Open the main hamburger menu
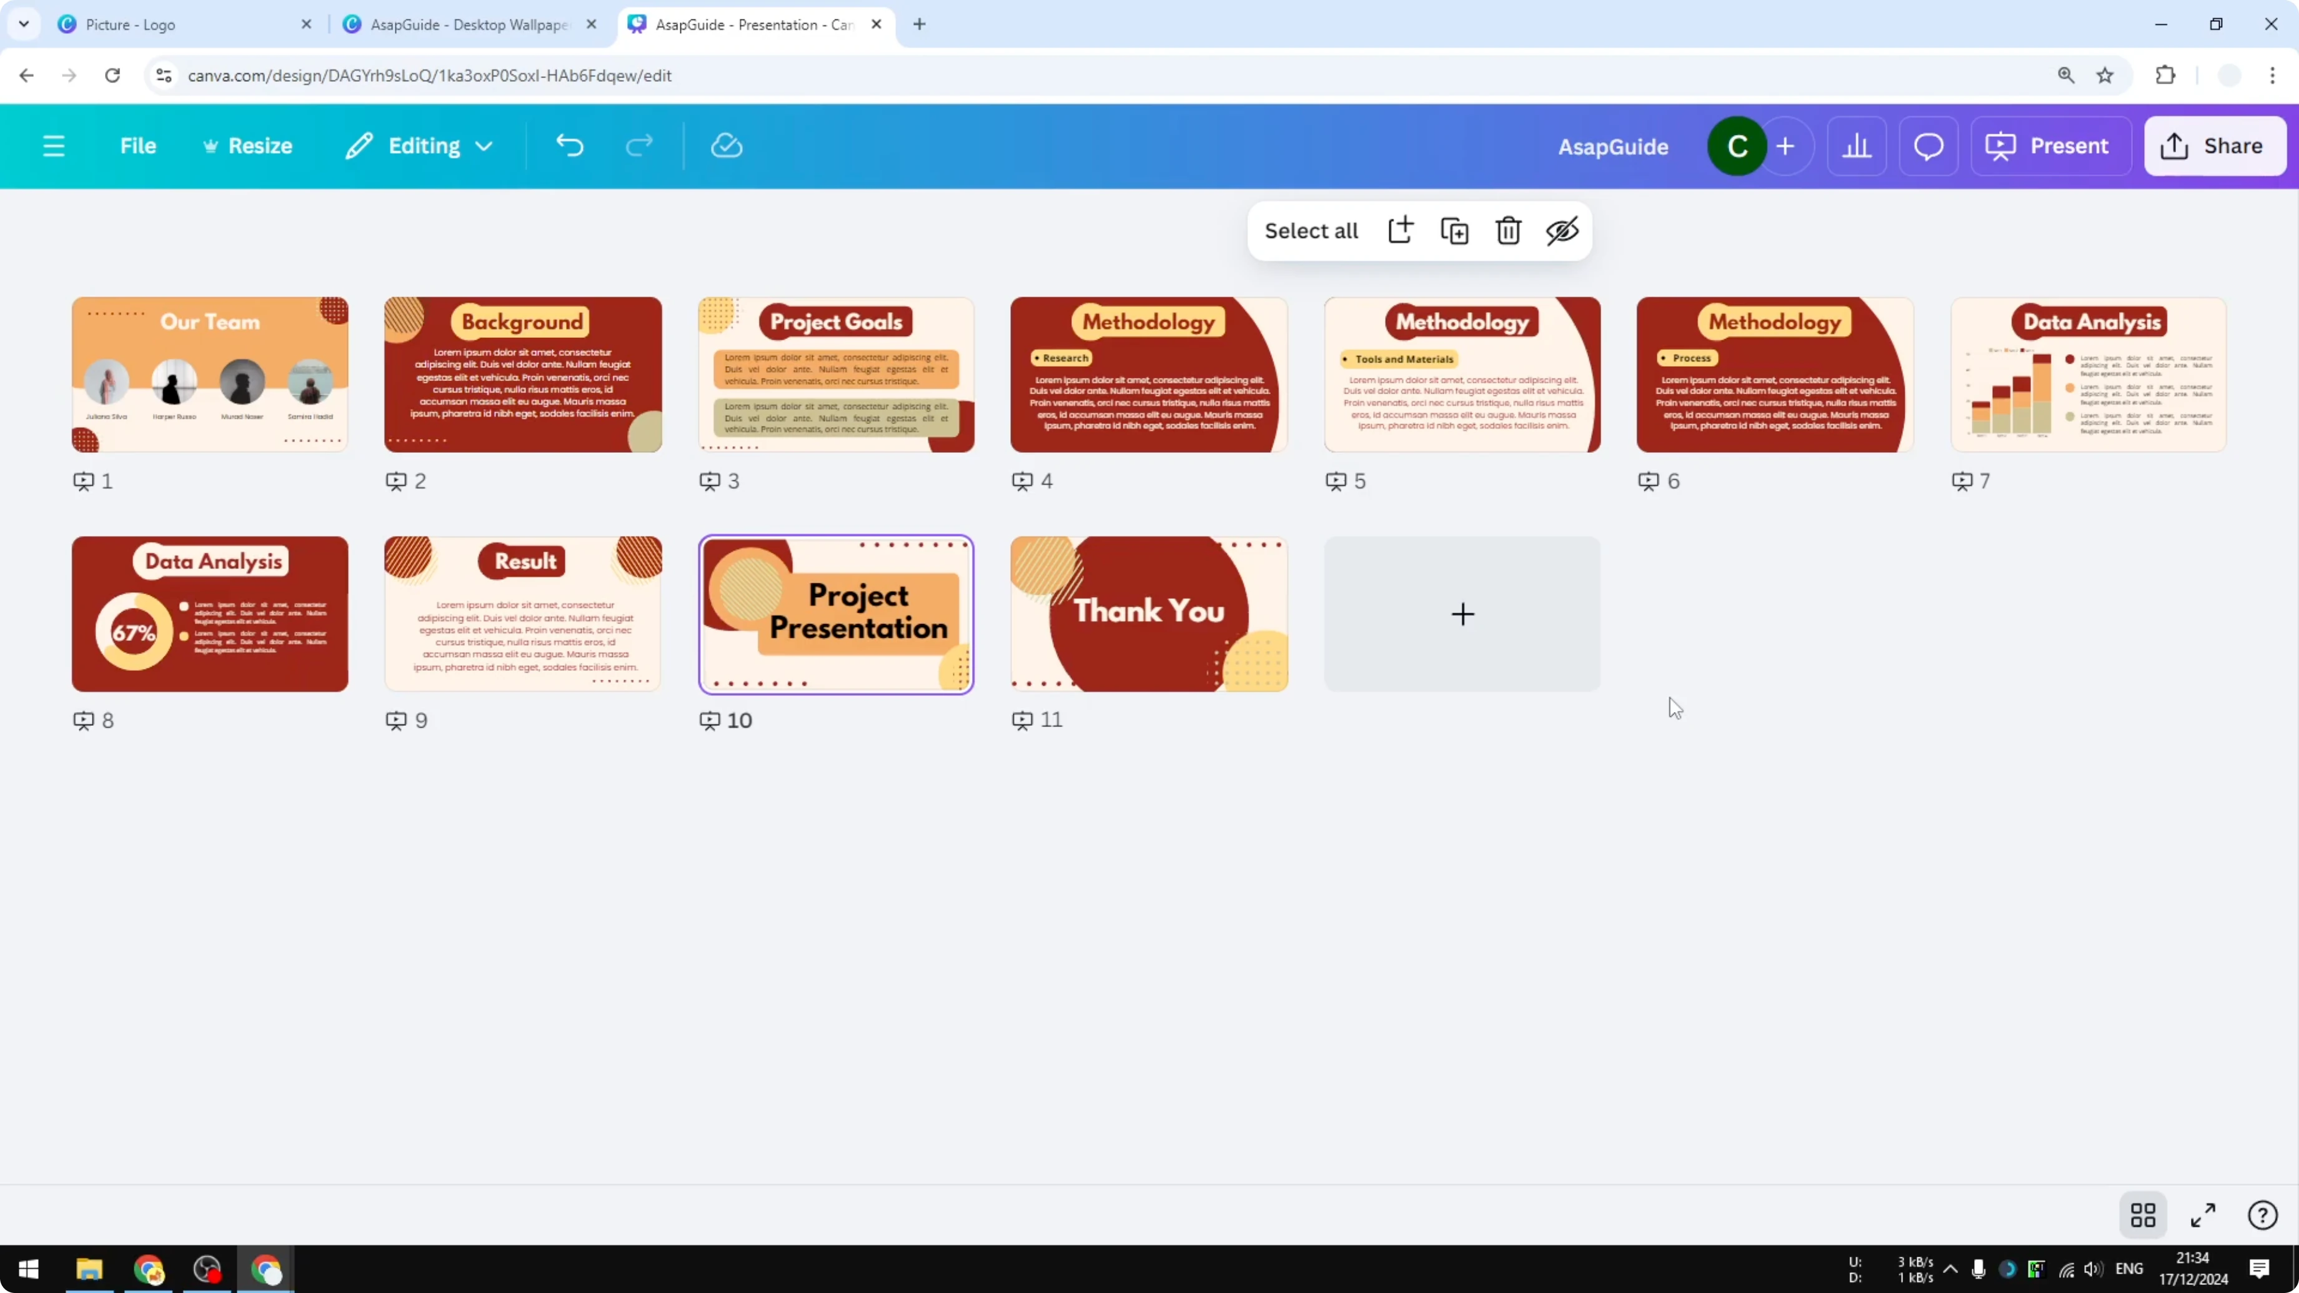2299x1293 pixels. point(54,146)
